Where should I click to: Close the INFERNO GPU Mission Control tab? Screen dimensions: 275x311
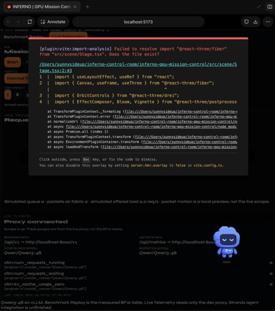click(75, 7)
